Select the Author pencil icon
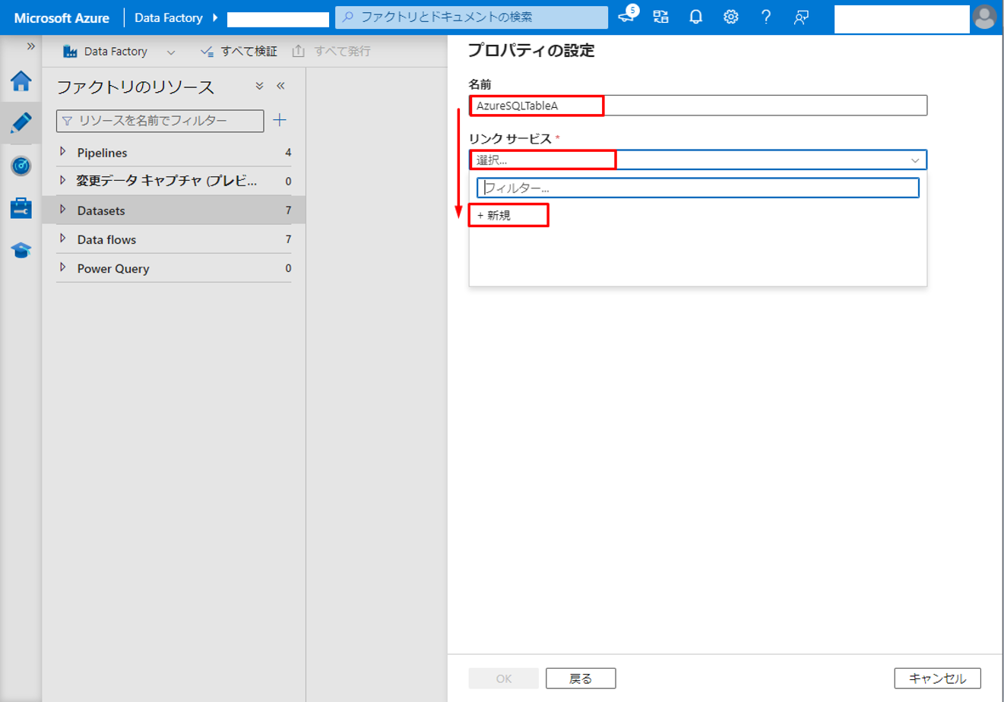Image resolution: width=1004 pixels, height=702 pixels. click(x=21, y=122)
